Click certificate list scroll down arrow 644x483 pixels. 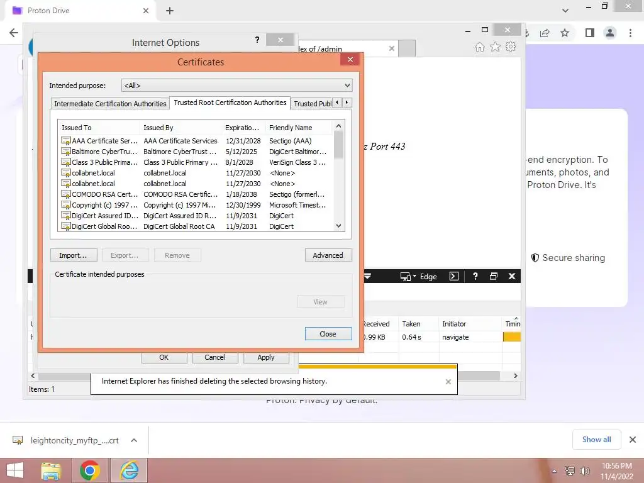coord(339,226)
